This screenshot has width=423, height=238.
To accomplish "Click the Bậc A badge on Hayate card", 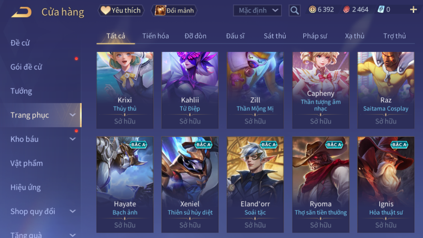I will [138, 145].
